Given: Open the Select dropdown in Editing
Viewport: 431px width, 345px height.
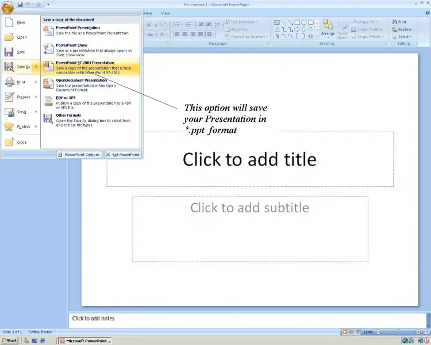Looking at the screenshot, I should (x=402, y=37).
